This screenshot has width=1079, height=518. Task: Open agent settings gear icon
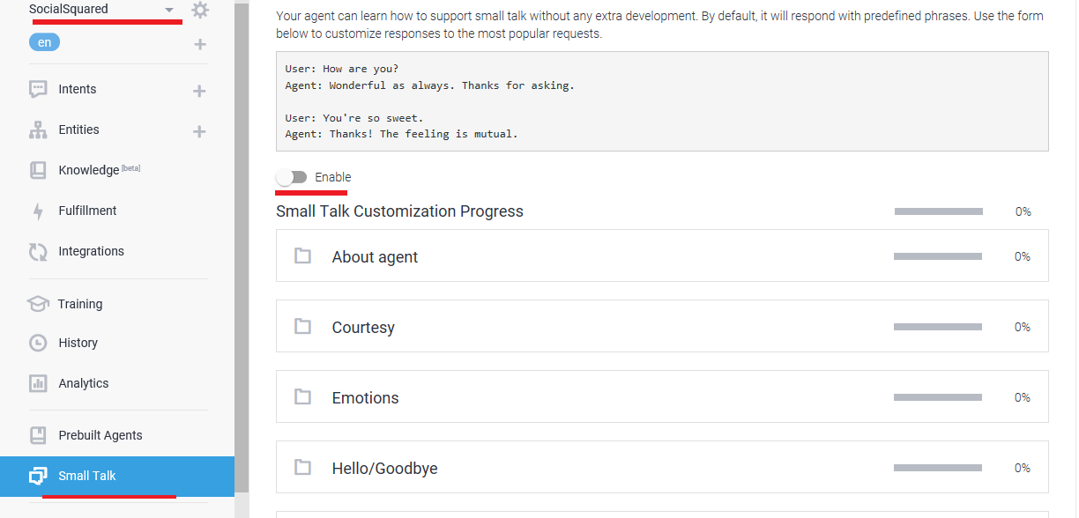[200, 11]
